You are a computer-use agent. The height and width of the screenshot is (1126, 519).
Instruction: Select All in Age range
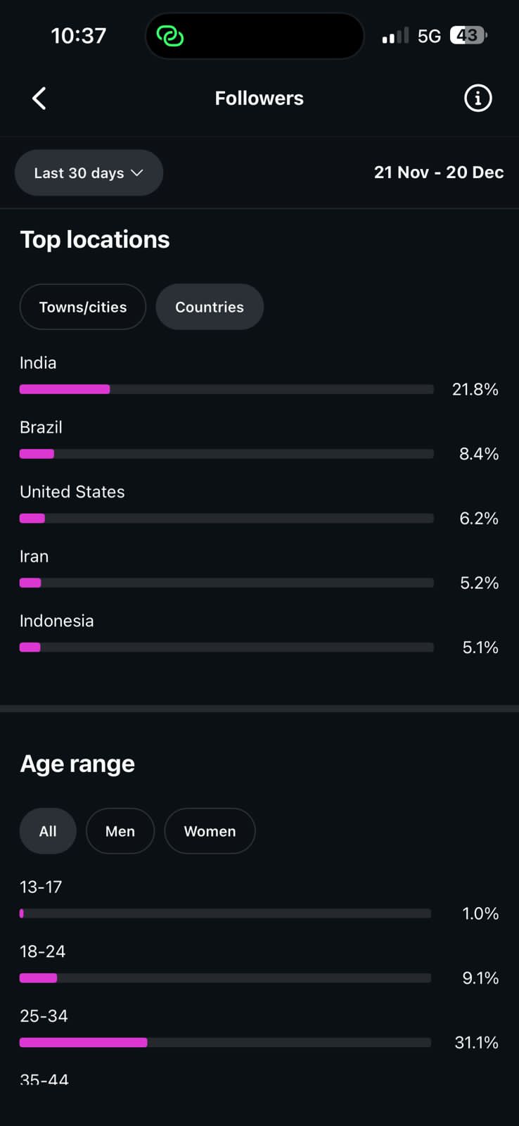pos(48,831)
